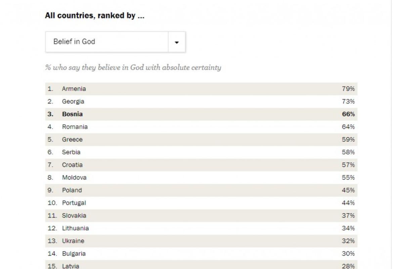Viewport: 393px width, 269px height.
Task: Click the Romania entry in the list
Action: pyautogui.click(x=75, y=127)
